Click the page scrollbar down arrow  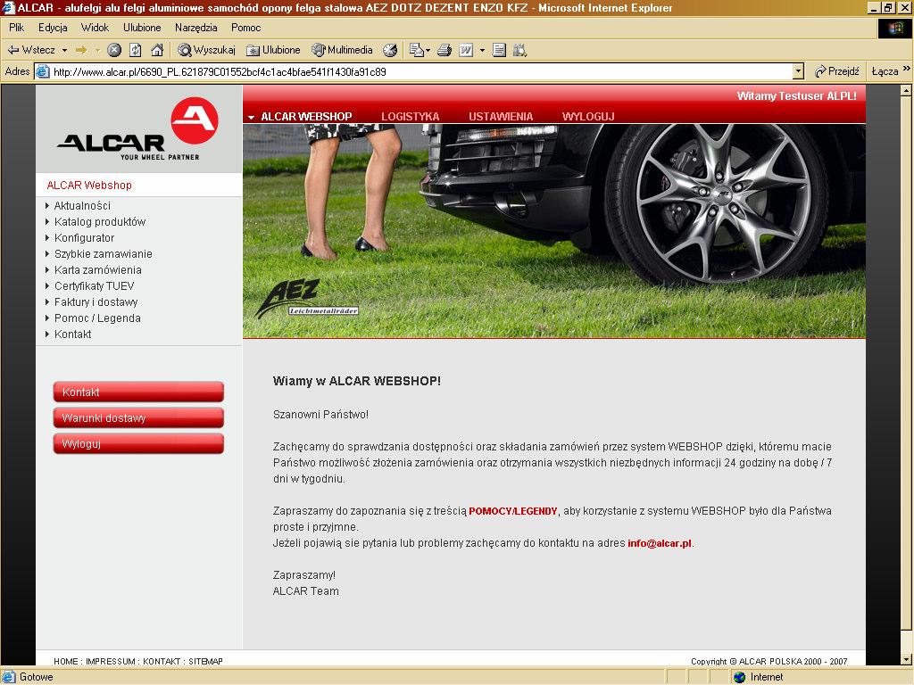[x=906, y=659]
